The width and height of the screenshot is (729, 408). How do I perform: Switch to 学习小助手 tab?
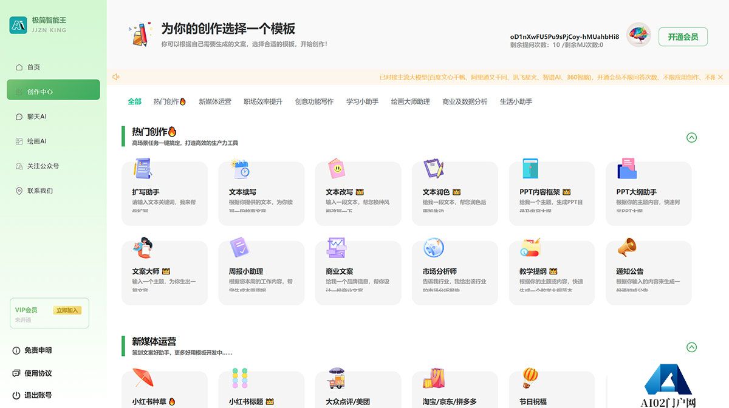(362, 102)
